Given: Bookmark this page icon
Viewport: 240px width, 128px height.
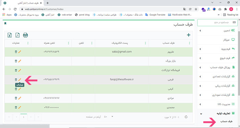Looking at the screenshot, I should pos(5,23).
